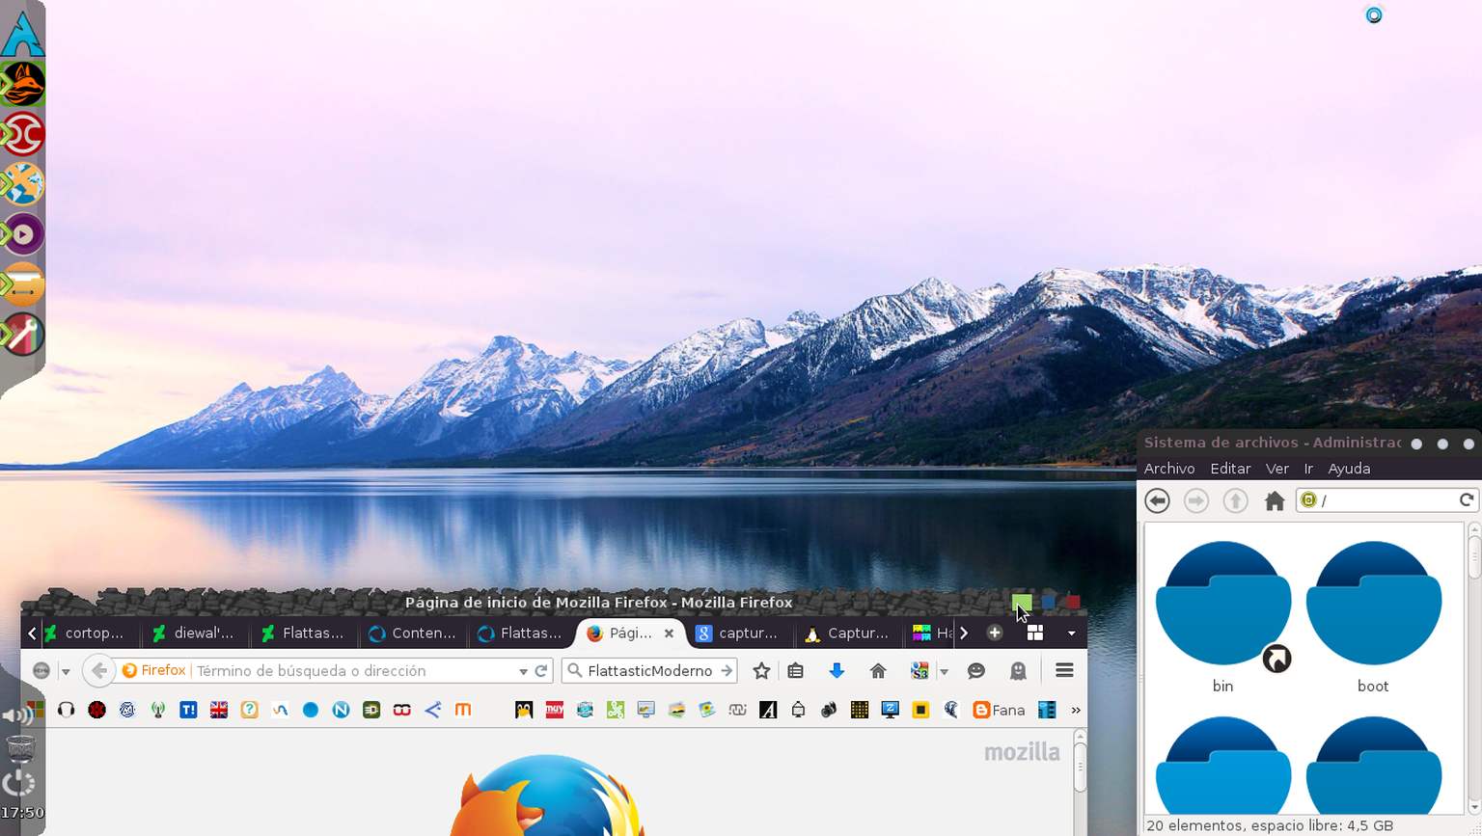Viewport: 1482px width, 836px height.
Task: Show more bookmarks chevron in bookmarks bar
Action: click(x=1076, y=711)
